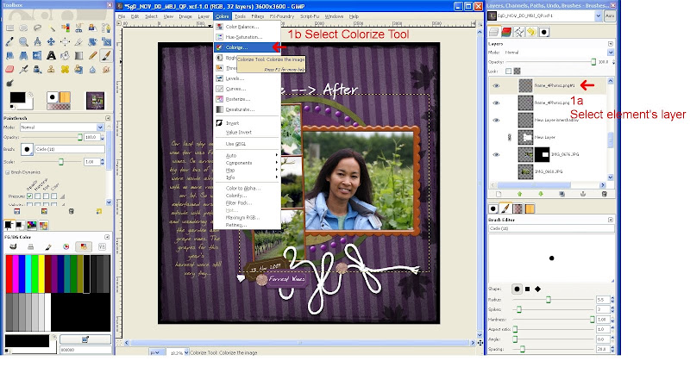Pick the Pencil tool
Screen dimensions: 690x367
click(x=92, y=55)
